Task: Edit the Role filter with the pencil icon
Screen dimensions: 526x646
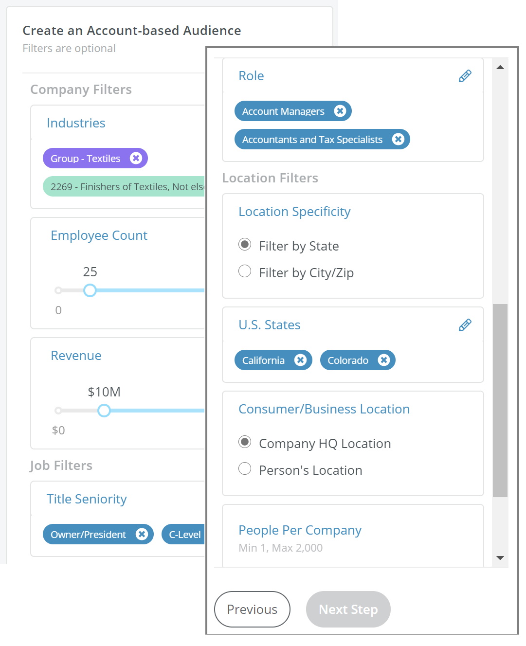Action: click(x=465, y=76)
